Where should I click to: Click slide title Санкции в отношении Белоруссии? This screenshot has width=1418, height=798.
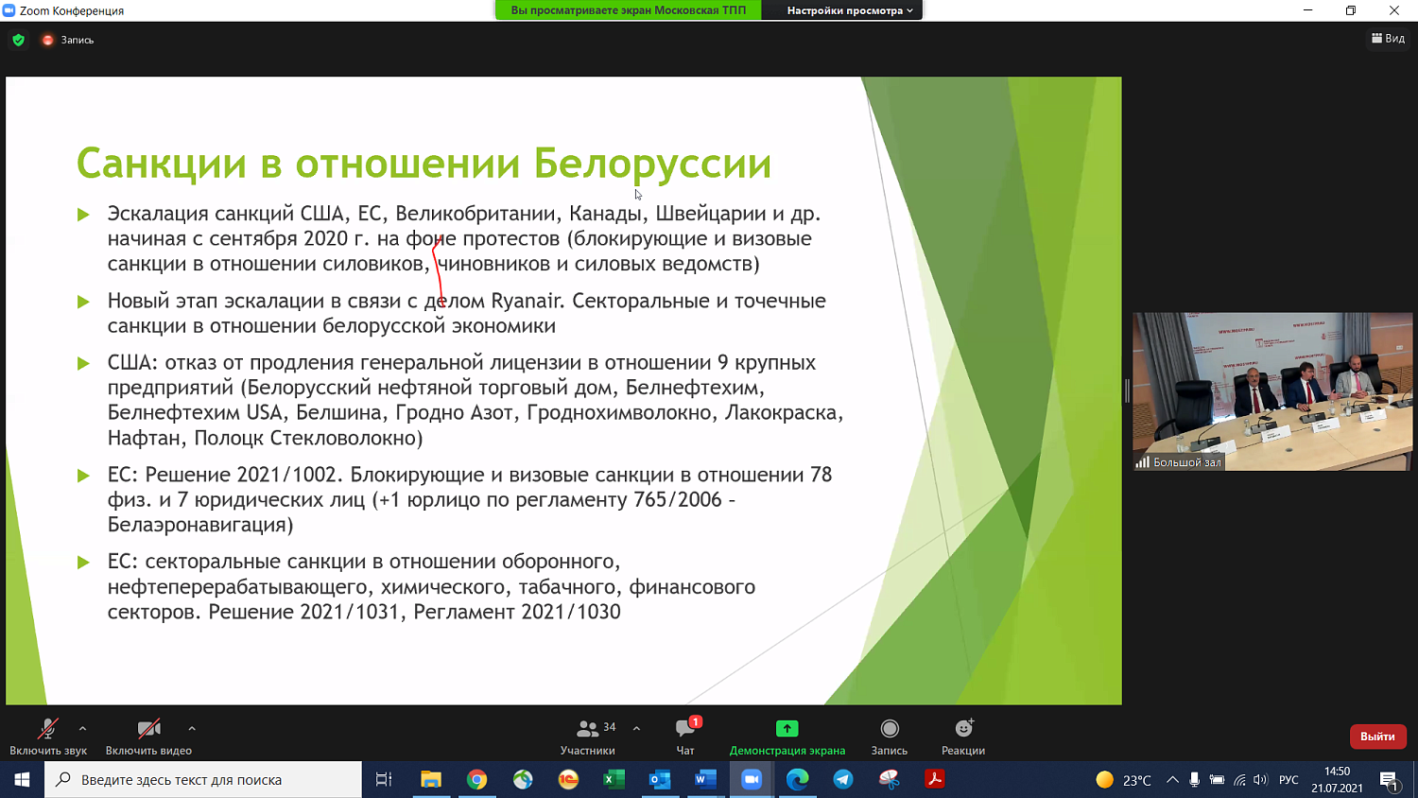click(424, 163)
